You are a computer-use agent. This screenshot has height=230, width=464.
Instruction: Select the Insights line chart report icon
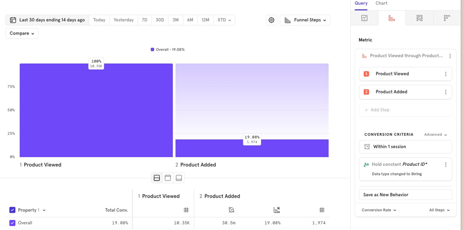pyautogui.click(x=364, y=18)
